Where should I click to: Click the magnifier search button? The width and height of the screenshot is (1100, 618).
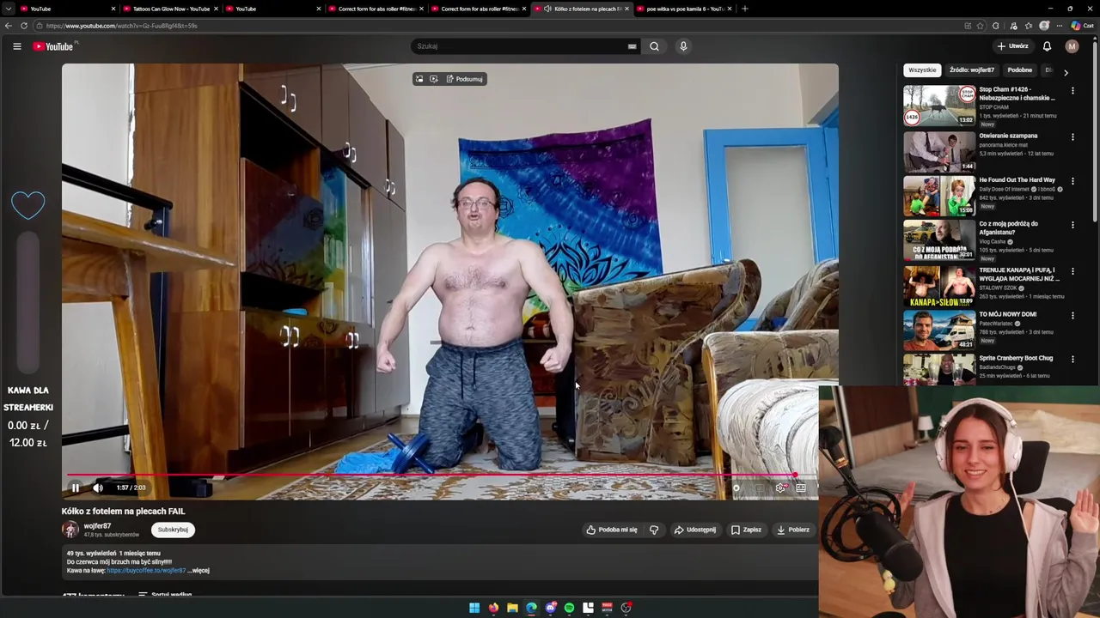point(654,46)
